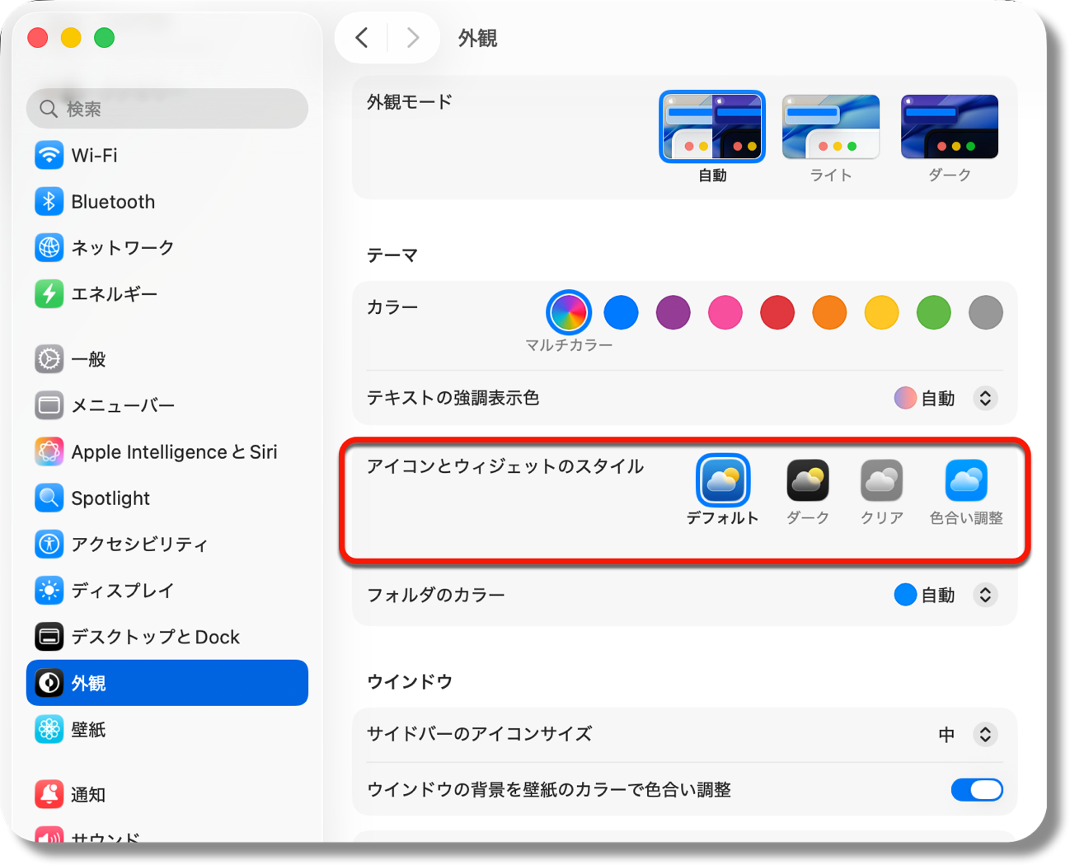This screenshot has height=865, width=1070.
Task: Open ディスプレイ settings from sidebar
Action: (49, 590)
